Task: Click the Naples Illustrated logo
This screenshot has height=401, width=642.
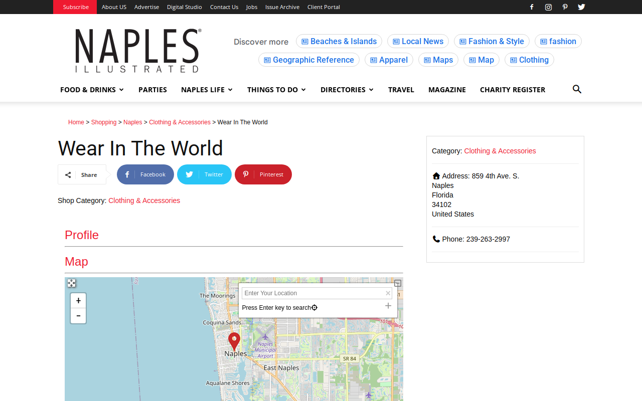Action: (x=138, y=51)
